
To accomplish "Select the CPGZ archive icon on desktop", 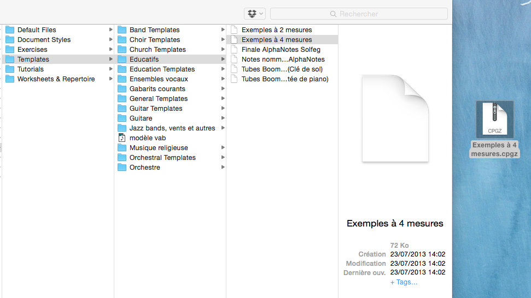I will pyautogui.click(x=495, y=119).
